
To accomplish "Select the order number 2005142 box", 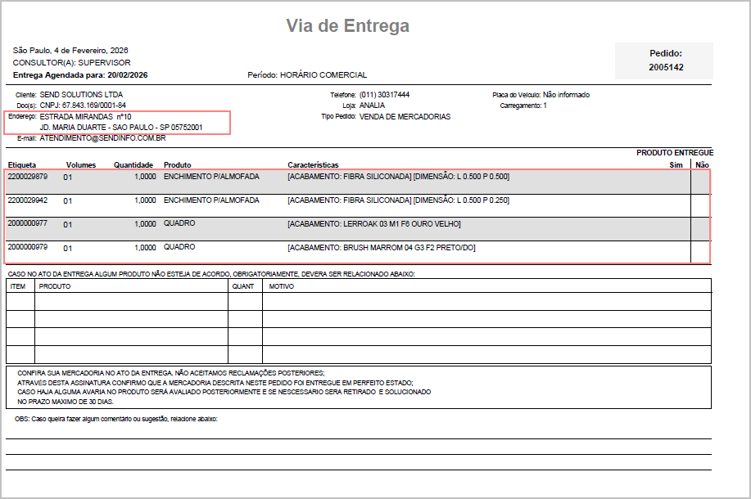I will 664,61.
